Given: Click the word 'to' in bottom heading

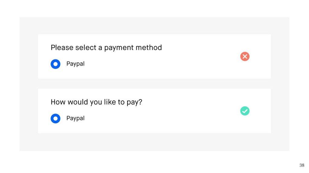Looking at the screenshot, I should [121, 102].
